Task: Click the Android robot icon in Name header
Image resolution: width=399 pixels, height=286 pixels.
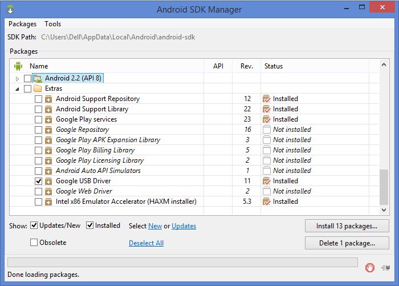Action: point(18,66)
